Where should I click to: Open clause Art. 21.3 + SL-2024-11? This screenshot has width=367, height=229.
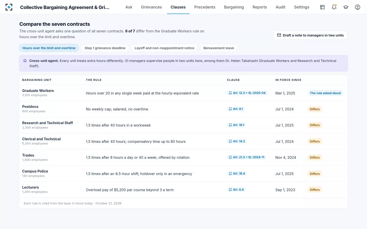tap(246, 157)
